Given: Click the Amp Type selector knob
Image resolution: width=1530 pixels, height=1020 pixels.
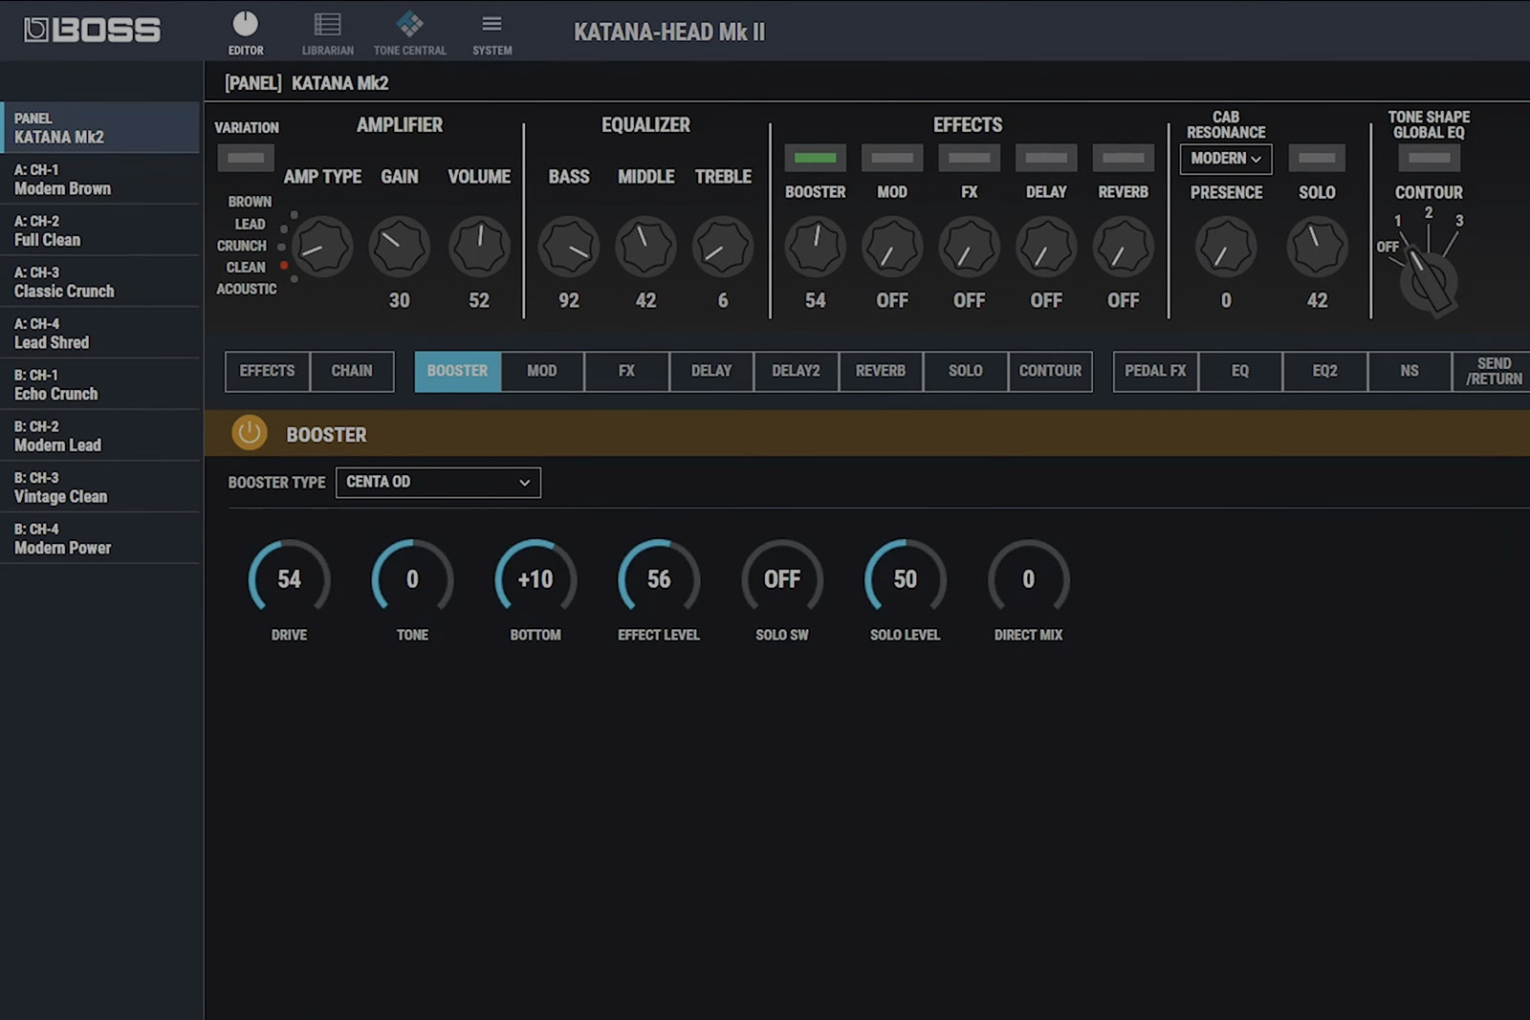Looking at the screenshot, I should 322,247.
